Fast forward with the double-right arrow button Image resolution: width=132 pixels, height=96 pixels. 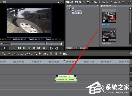tap(39, 48)
